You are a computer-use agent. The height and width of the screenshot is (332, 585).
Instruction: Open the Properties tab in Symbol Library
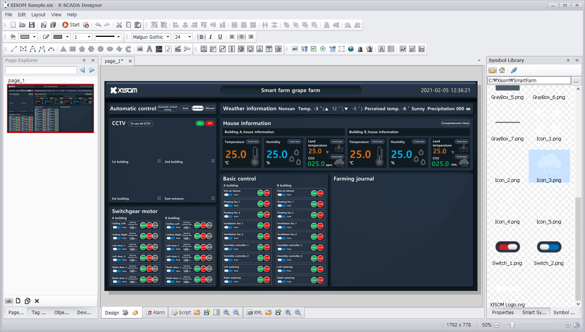click(x=503, y=312)
